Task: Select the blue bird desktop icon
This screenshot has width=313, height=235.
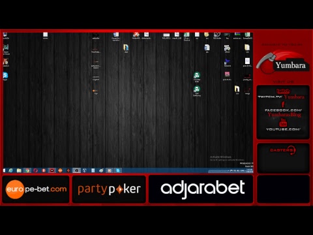Action: point(228,62)
